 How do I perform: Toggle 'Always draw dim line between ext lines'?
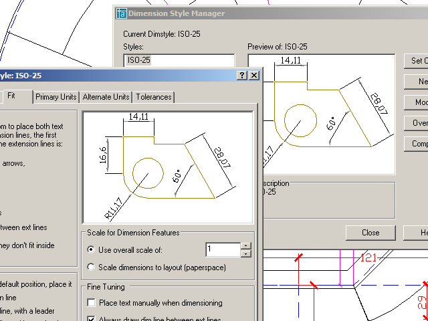pyautogui.click(x=92, y=318)
